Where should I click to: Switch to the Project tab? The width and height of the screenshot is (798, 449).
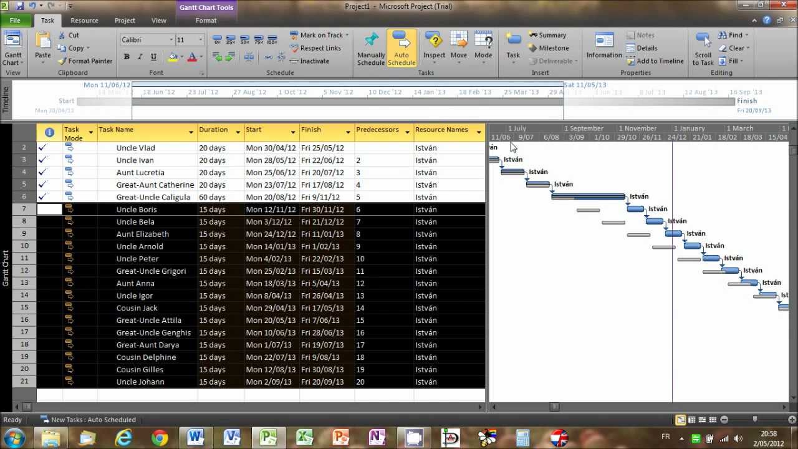click(125, 21)
